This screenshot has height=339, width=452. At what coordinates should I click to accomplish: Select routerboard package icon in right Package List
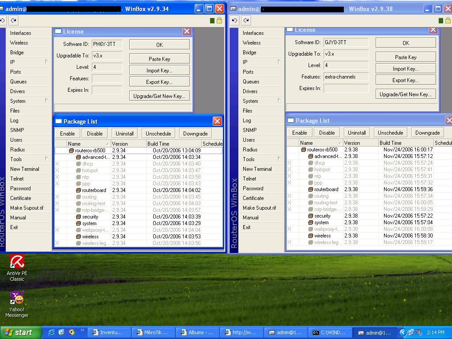(x=310, y=189)
